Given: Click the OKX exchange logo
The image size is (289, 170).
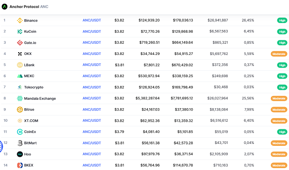Looking at the screenshot, I should pos(20,54).
